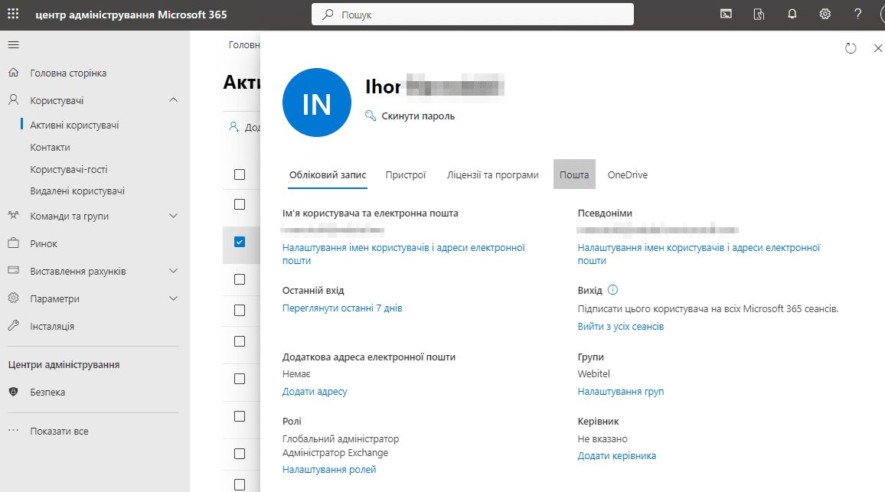Image resolution: width=885 pixels, height=492 pixels.
Task: Expand the Команди та групи chevron
Action: pos(173,216)
